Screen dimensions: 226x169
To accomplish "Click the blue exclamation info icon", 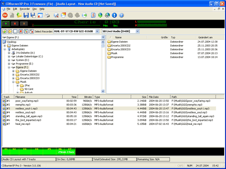I will tap(115, 15).
